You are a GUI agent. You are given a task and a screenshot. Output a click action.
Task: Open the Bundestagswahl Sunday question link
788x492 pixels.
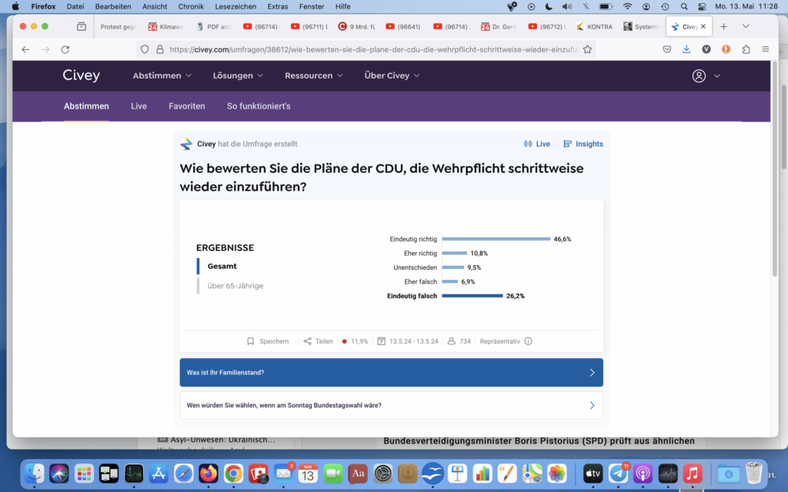[391, 405]
